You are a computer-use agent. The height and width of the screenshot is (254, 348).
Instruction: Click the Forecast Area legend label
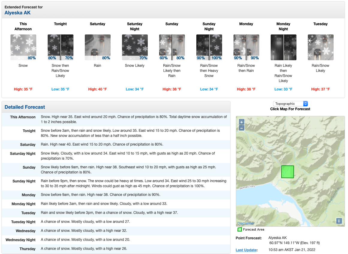254,229
